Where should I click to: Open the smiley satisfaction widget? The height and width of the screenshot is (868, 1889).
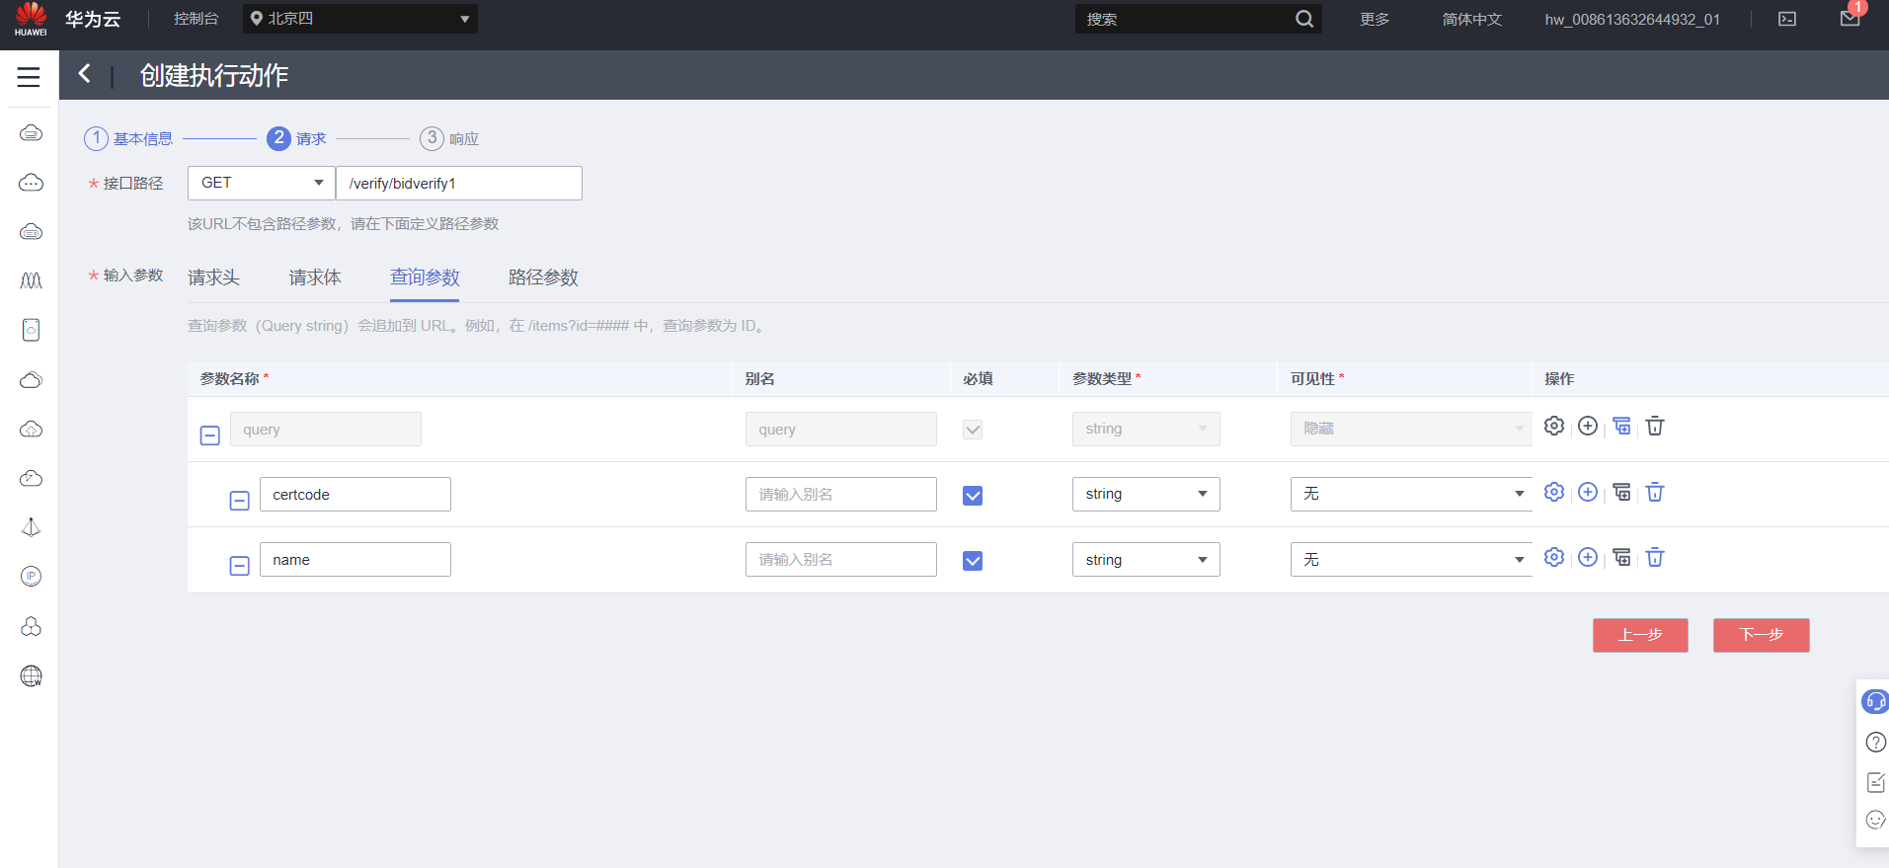1876,820
